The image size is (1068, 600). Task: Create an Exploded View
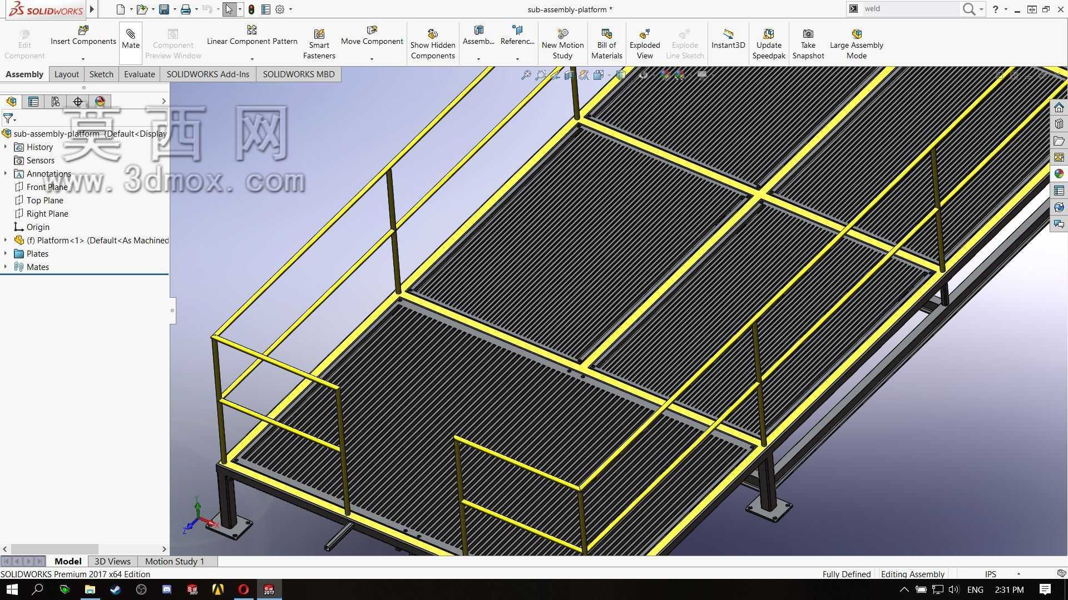pos(645,44)
